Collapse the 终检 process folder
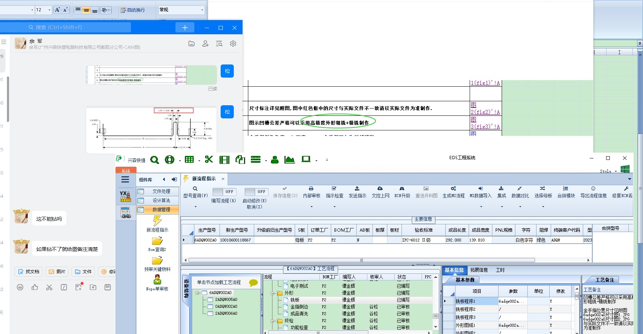 (272, 321)
